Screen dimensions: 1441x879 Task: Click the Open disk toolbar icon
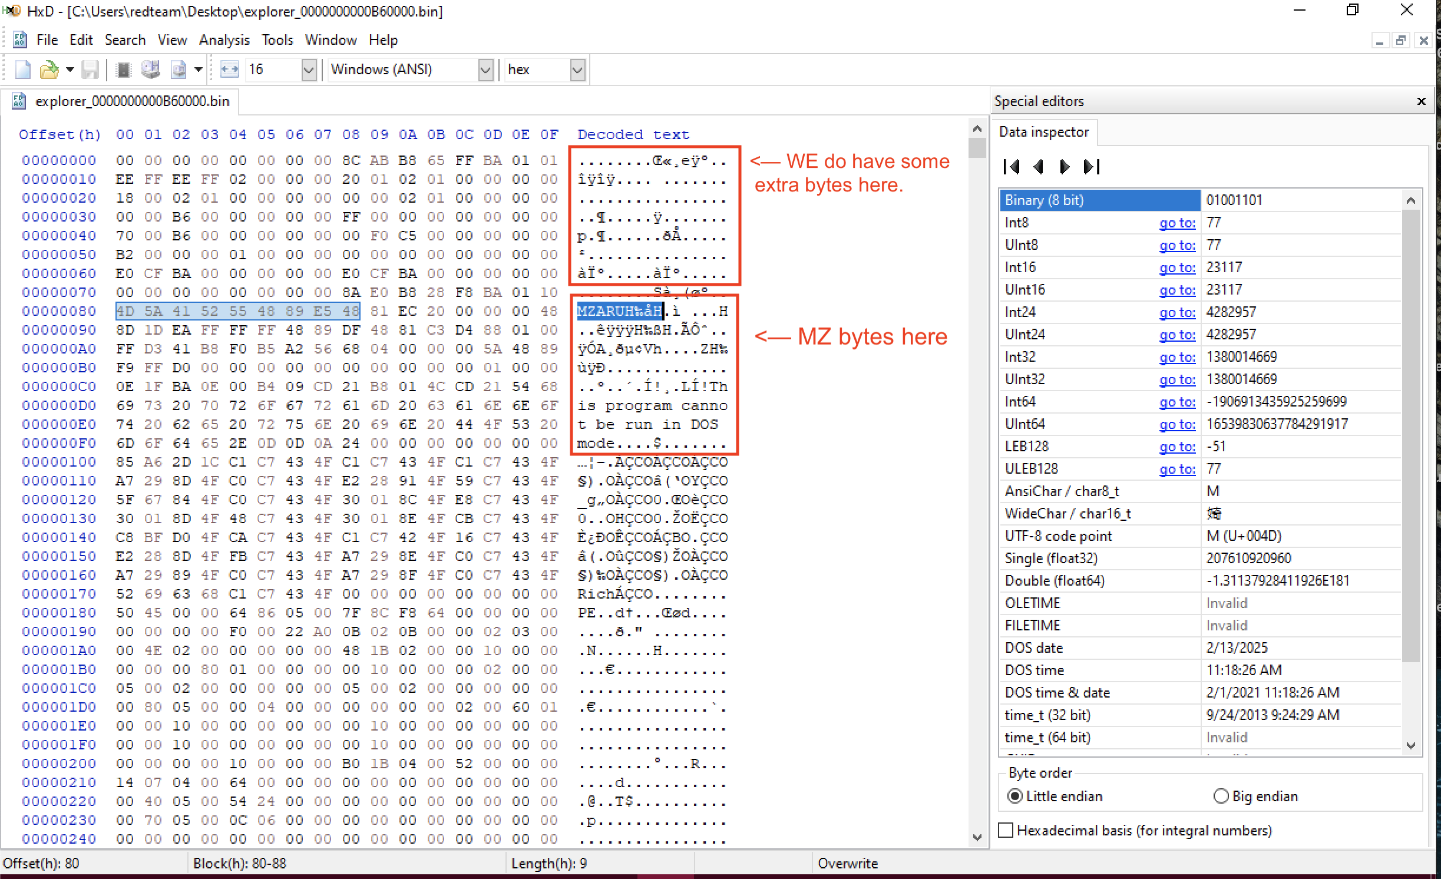point(151,70)
